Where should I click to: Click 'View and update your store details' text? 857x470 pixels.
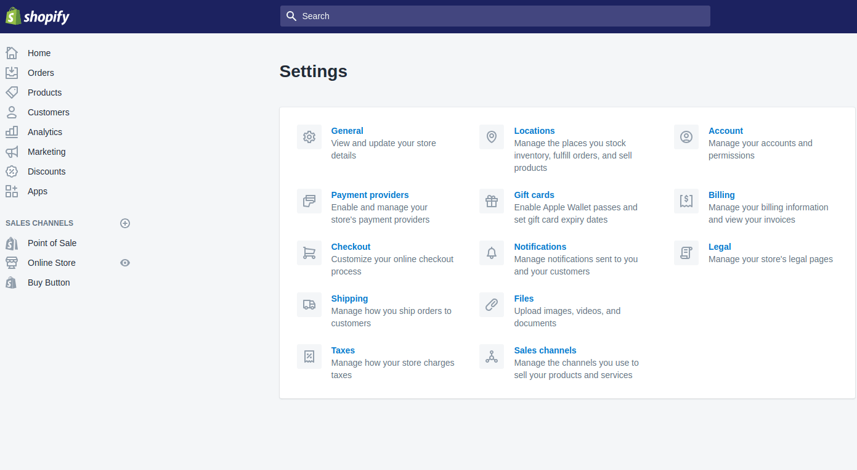coord(384,149)
